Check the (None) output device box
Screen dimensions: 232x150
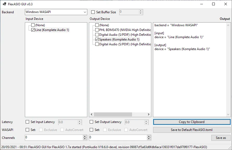pyautogui.click(x=97, y=25)
